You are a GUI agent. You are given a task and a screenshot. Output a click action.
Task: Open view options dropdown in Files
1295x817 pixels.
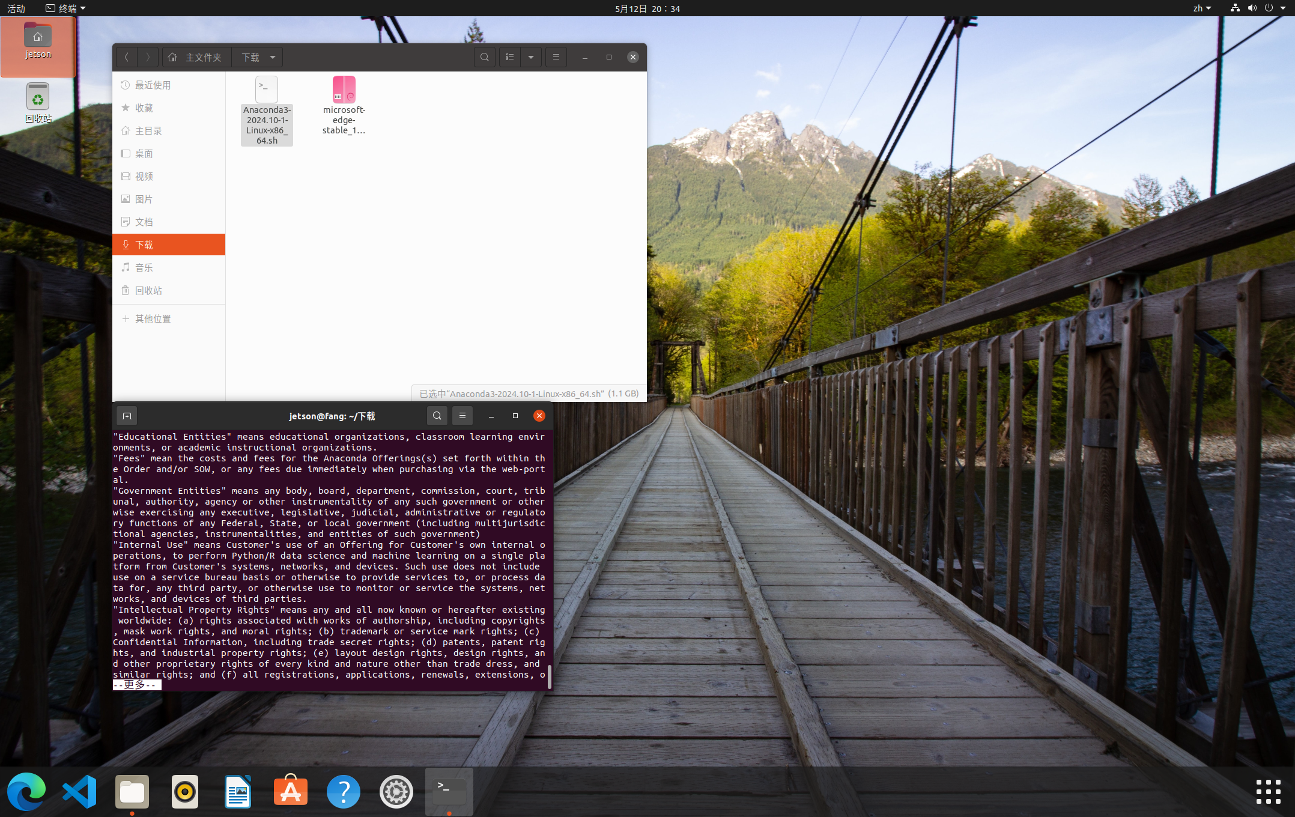531,57
